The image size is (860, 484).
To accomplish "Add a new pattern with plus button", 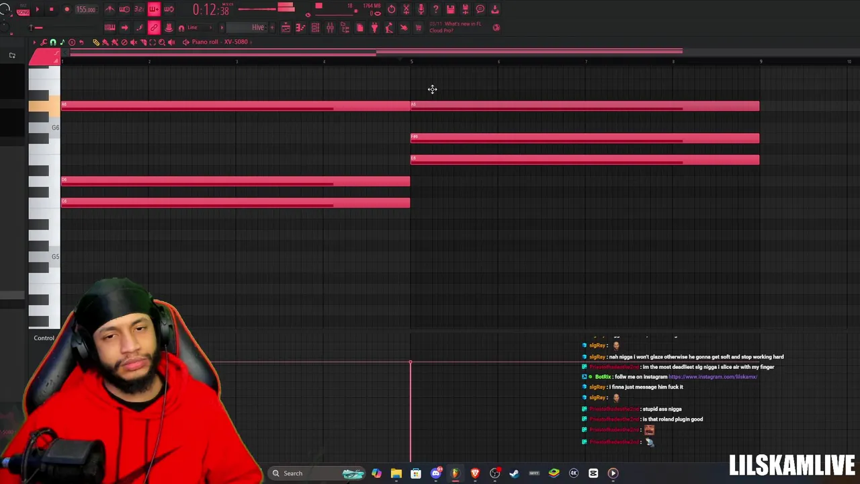I will pyautogui.click(x=272, y=28).
